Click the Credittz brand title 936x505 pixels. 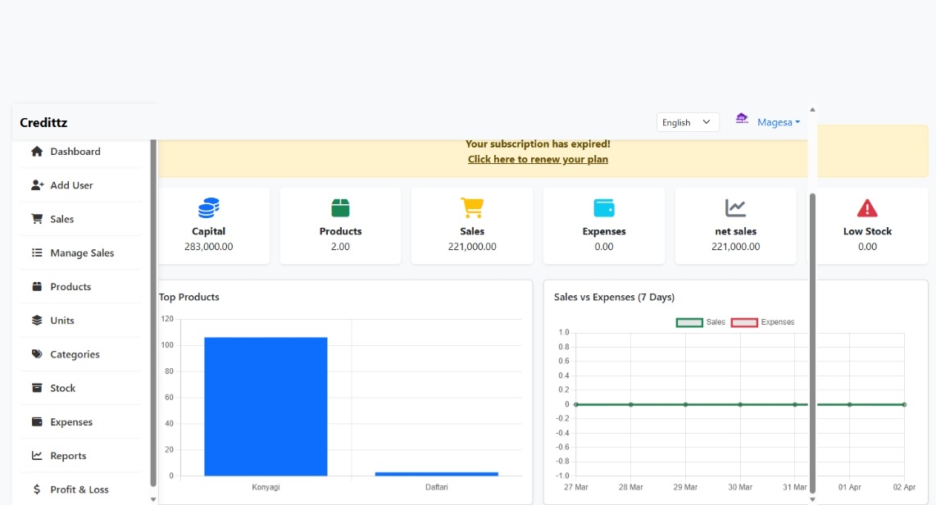point(43,123)
